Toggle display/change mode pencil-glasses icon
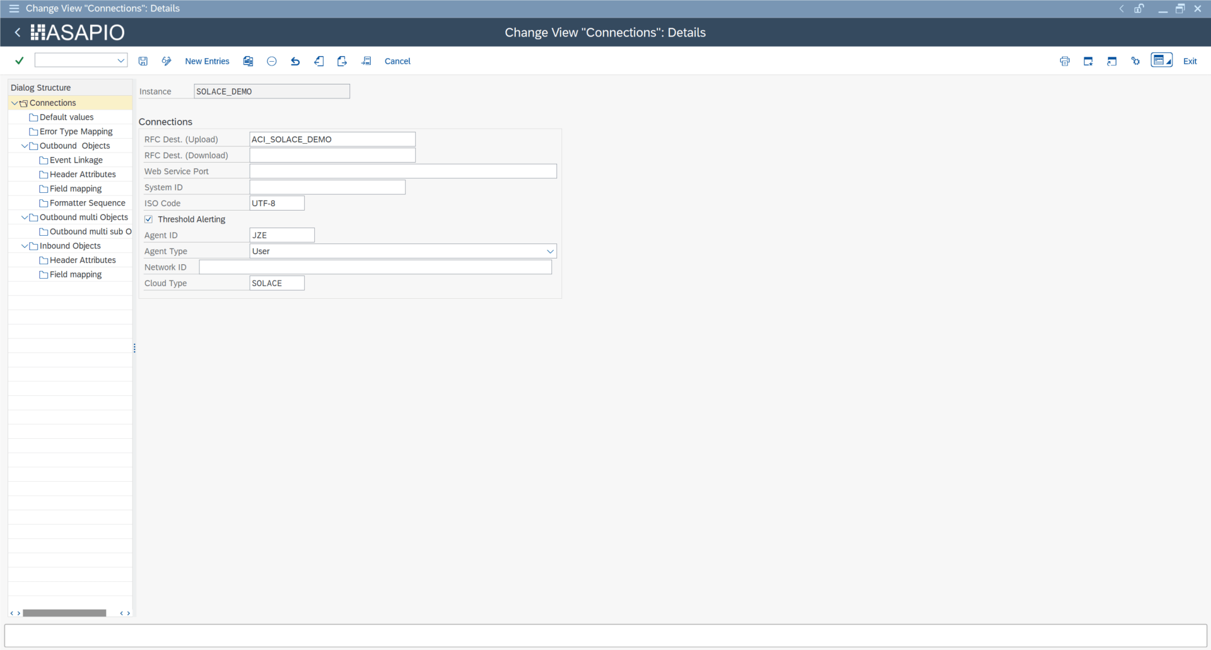Viewport: 1211px width, 650px height. (167, 61)
